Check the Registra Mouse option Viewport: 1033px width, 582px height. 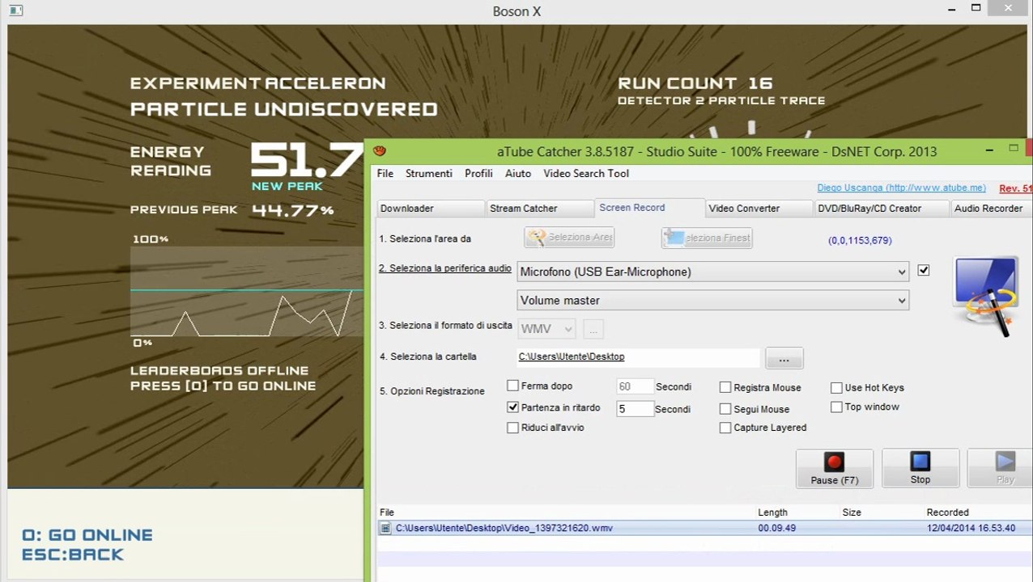(x=725, y=388)
